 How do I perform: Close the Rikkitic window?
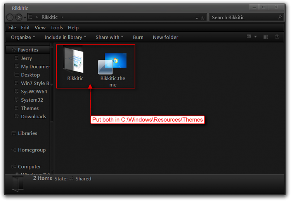click(276, 7)
